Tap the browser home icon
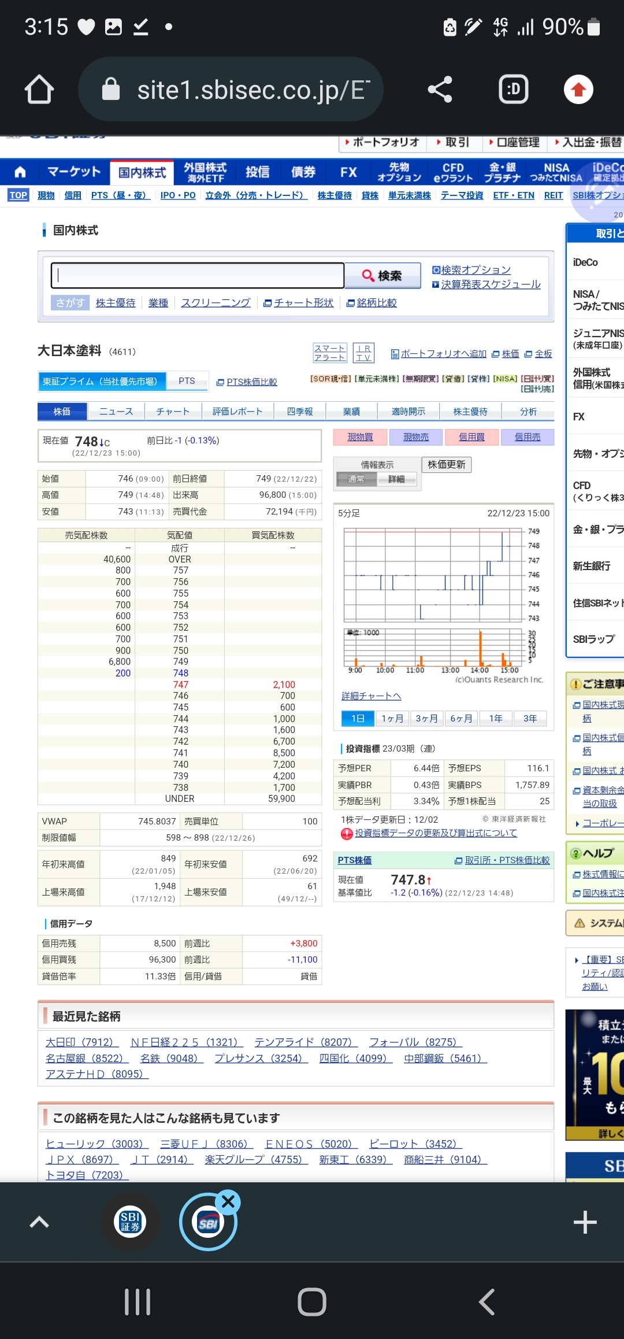Viewport: 624px width, 1339px height. (39, 90)
